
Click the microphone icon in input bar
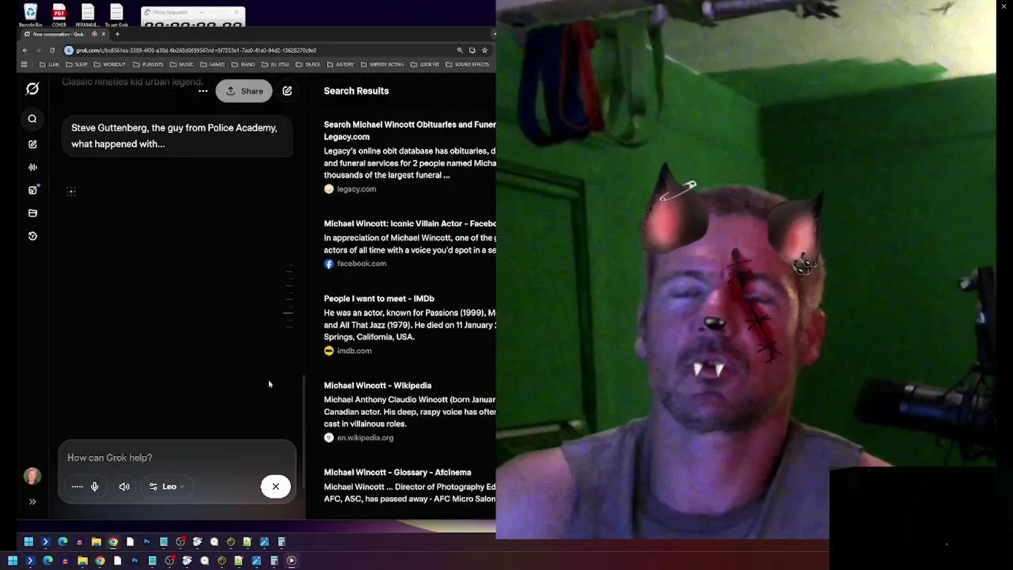[x=94, y=486]
